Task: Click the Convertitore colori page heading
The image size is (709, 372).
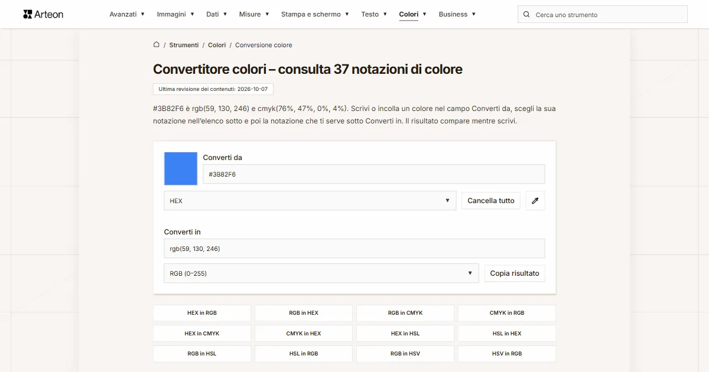Action: pos(307,69)
